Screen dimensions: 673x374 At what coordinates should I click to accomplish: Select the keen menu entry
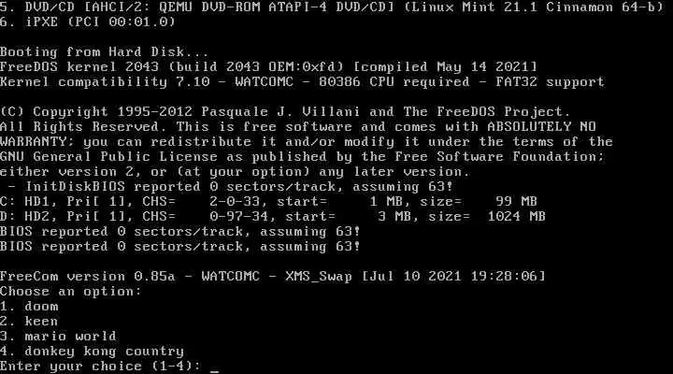pos(29,322)
